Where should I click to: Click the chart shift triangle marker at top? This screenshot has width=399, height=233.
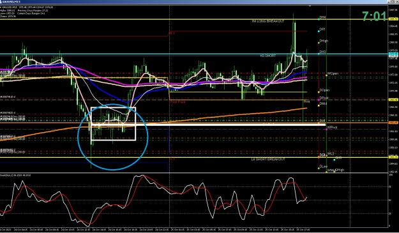pos(310,6)
